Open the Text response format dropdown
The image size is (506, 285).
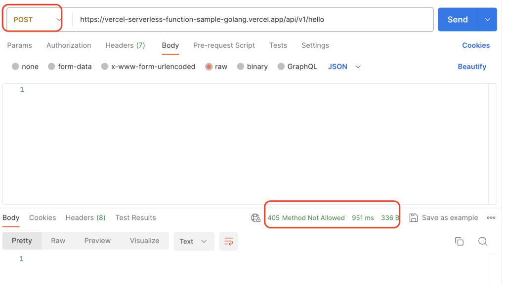(194, 241)
